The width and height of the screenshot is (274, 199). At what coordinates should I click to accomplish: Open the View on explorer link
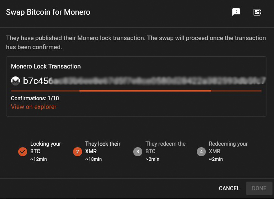(34, 107)
